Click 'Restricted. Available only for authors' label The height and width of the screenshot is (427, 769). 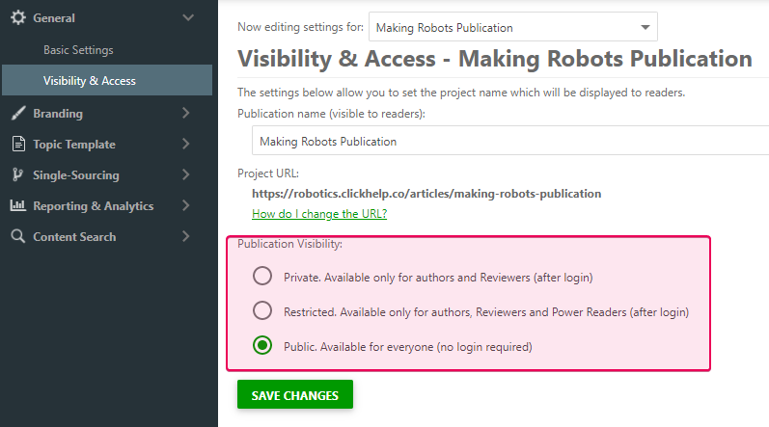(x=486, y=312)
